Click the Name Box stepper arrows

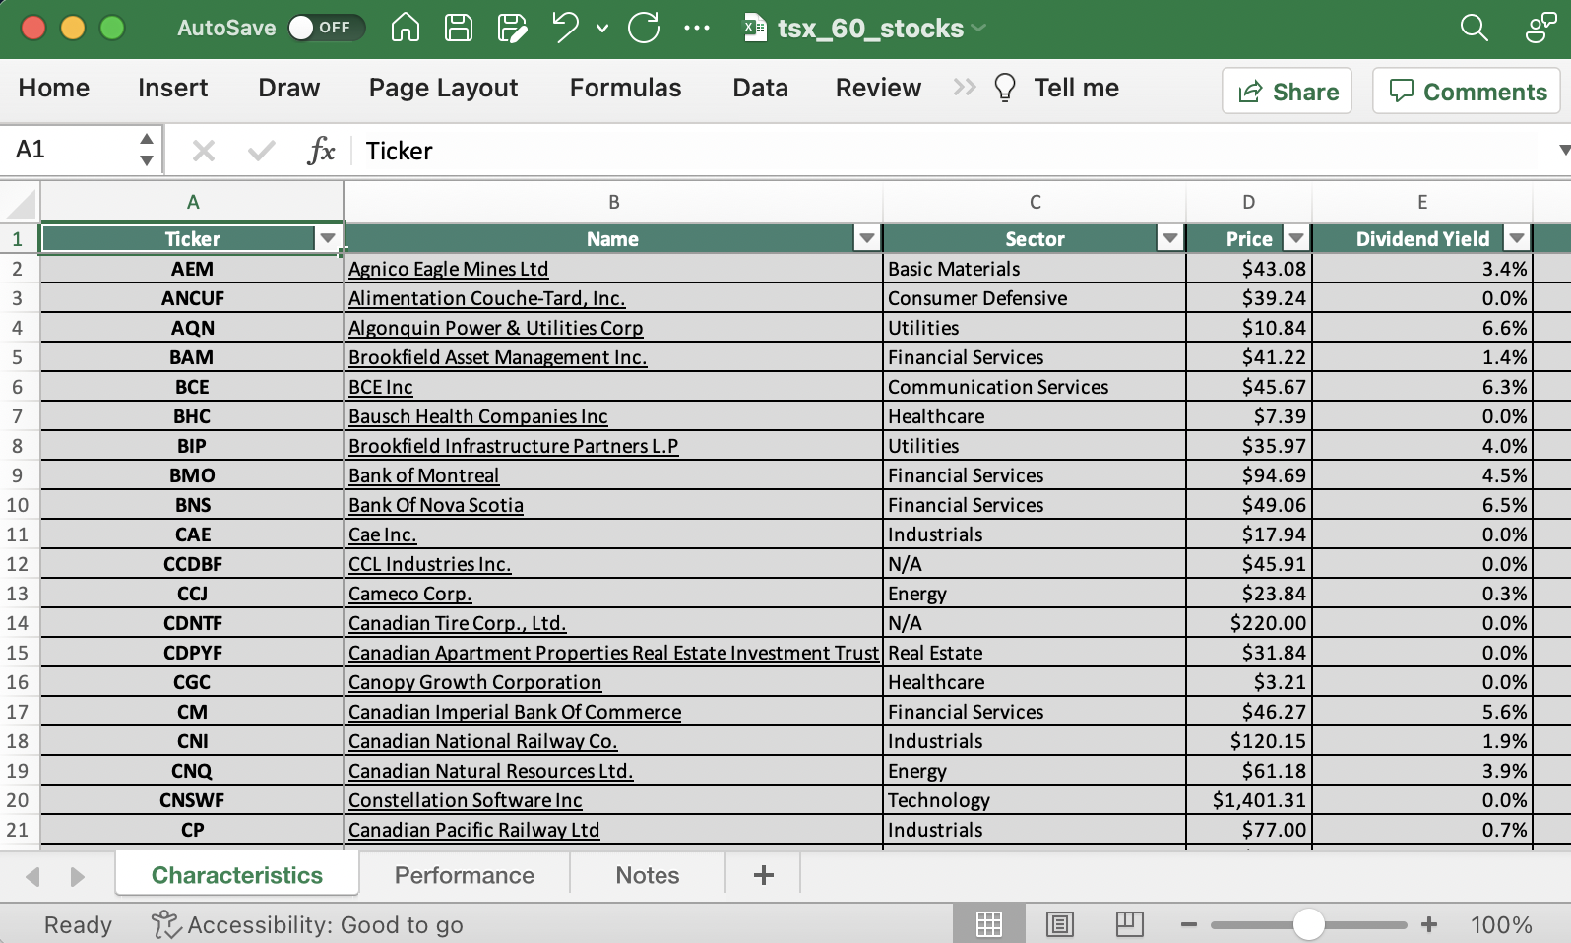tap(147, 150)
